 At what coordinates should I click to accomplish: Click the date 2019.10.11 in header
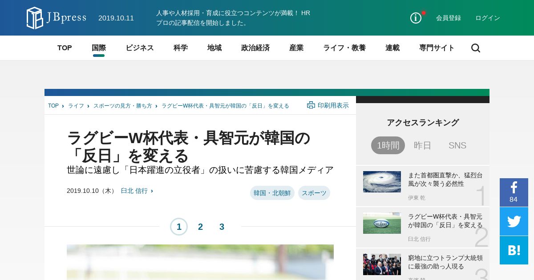pos(116,18)
